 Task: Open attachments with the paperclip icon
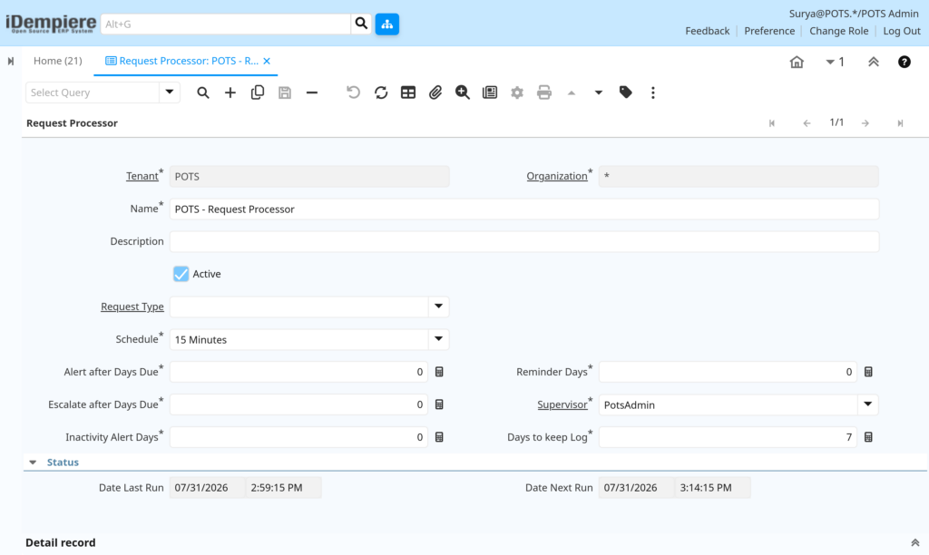pyautogui.click(x=435, y=92)
